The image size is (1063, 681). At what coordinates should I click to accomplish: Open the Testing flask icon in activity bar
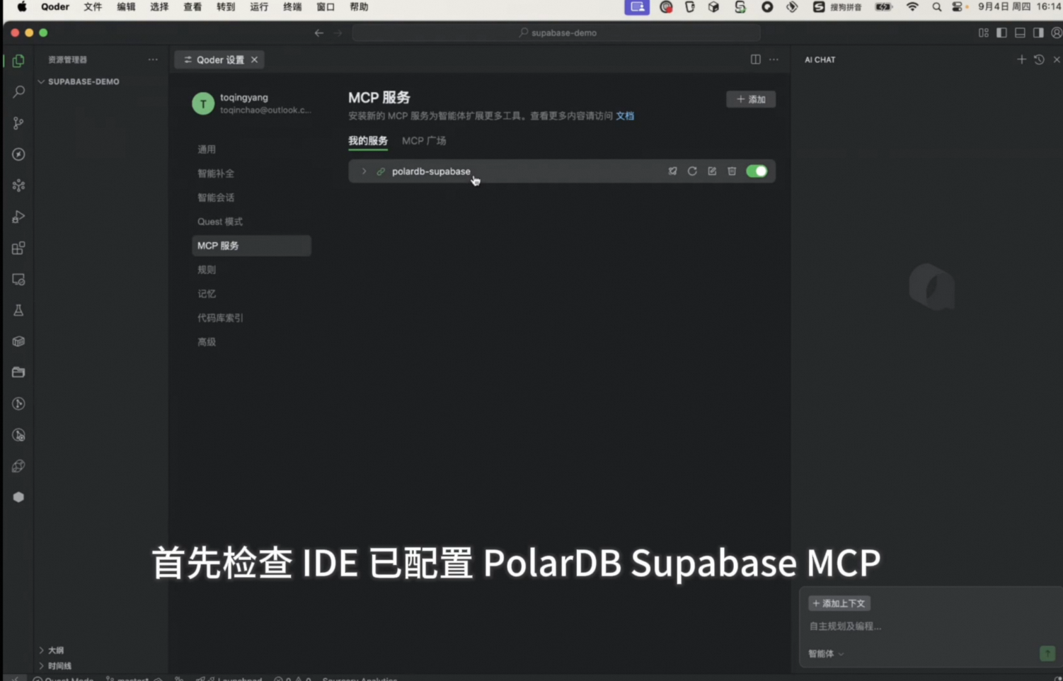18,310
